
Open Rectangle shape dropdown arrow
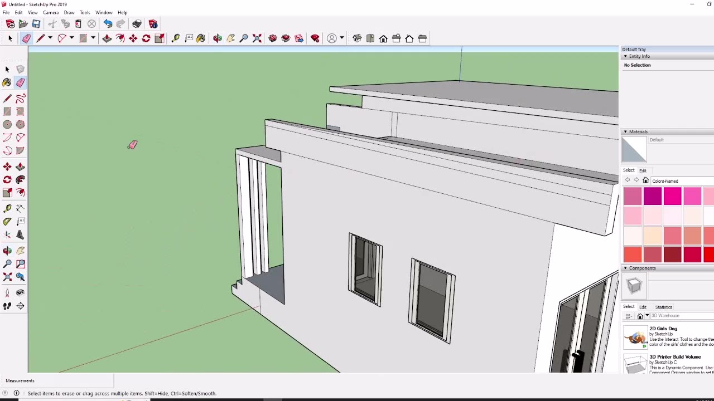93,38
